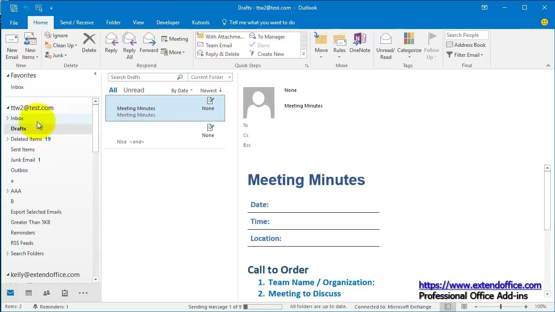Image resolution: width=555 pixels, height=312 pixels.
Task: Click the Address Book button
Action: click(466, 45)
